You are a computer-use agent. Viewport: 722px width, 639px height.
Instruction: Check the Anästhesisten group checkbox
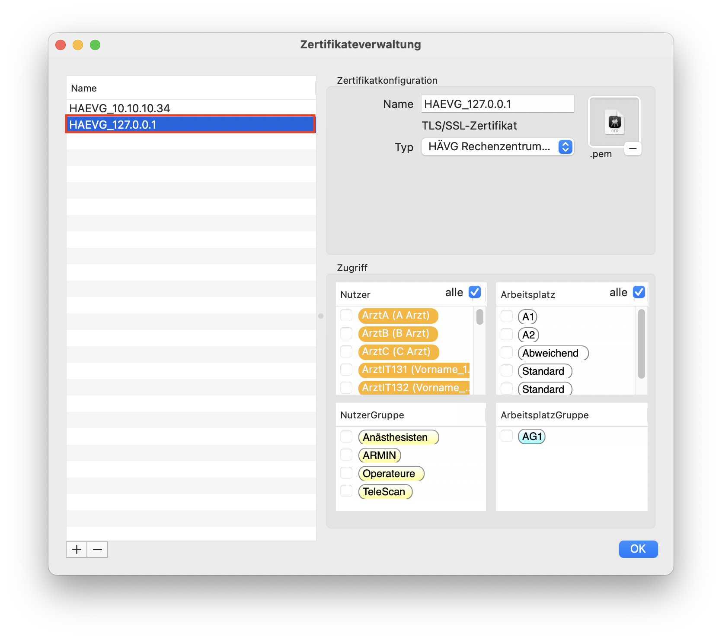tap(346, 437)
